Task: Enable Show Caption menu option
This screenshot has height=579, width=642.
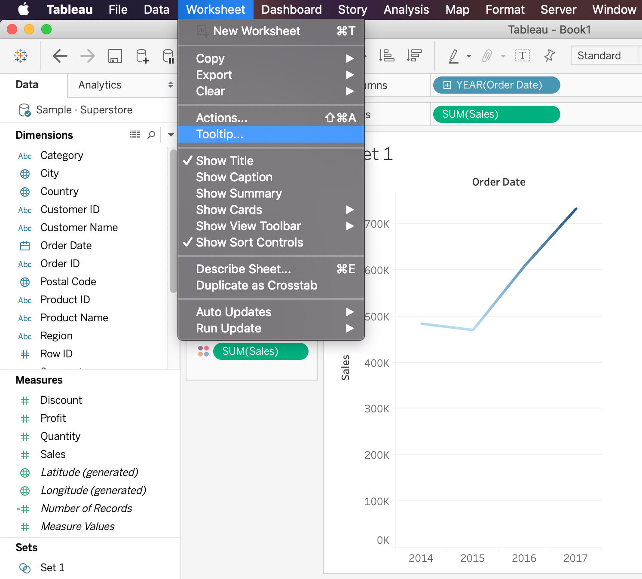Action: [x=234, y=177]
